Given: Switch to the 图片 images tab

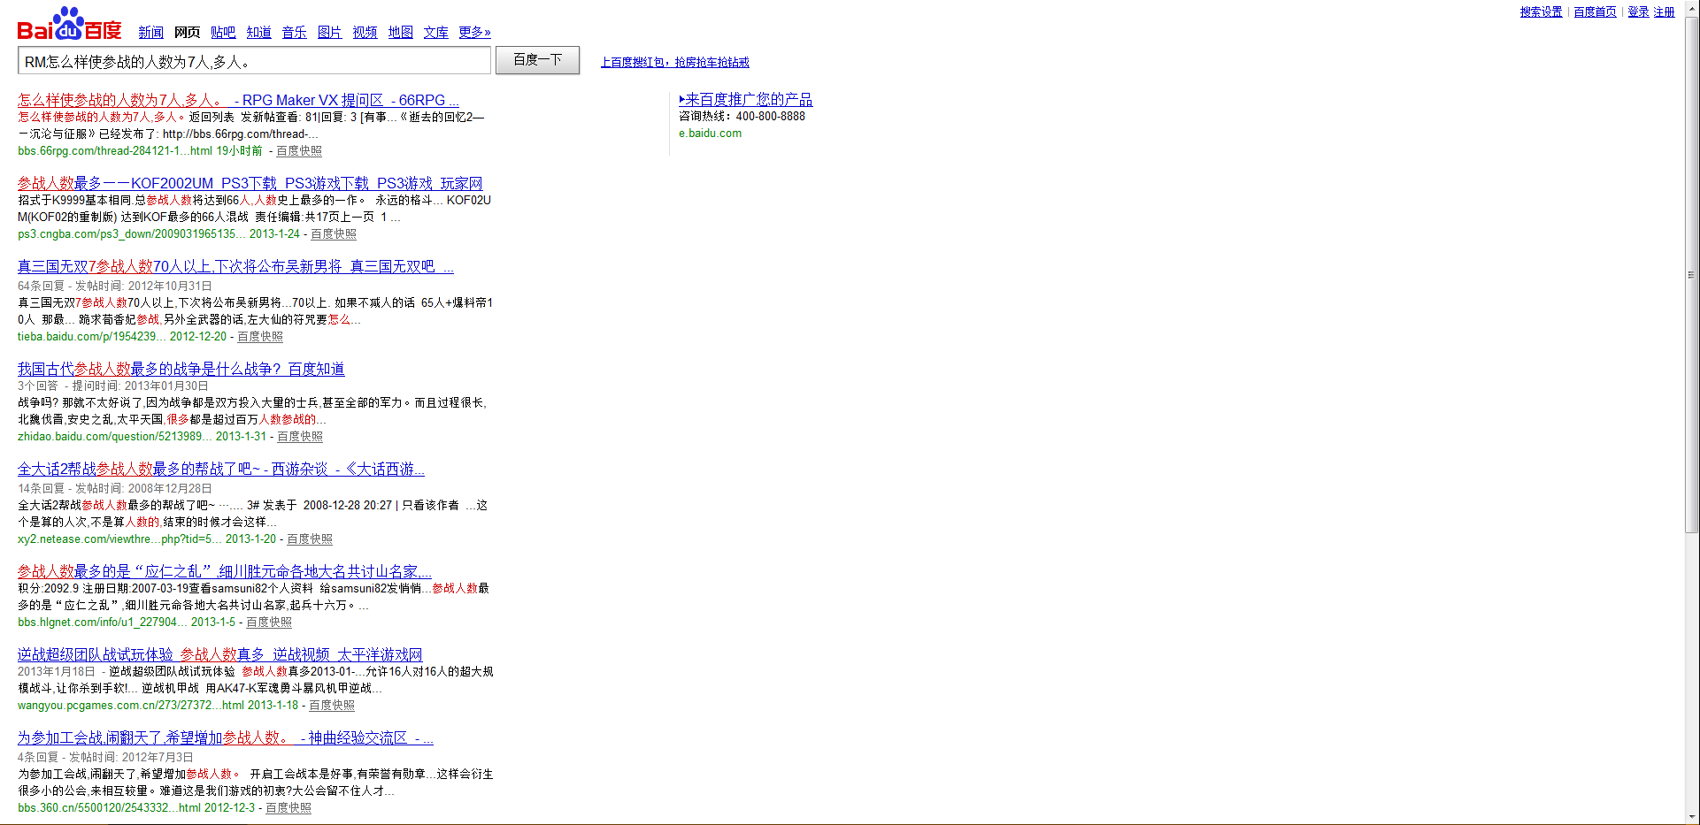Looking at the screenshot, I should (329, 33).
